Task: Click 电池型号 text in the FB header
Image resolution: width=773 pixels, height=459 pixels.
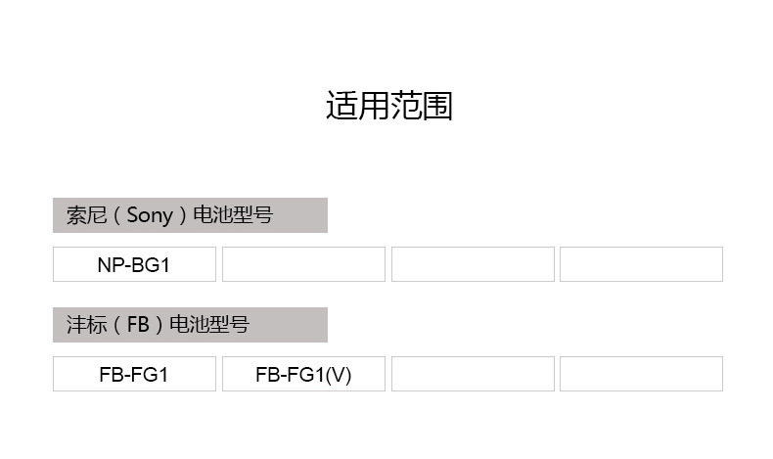Action: pyautogui.click(x=209, y=325)
